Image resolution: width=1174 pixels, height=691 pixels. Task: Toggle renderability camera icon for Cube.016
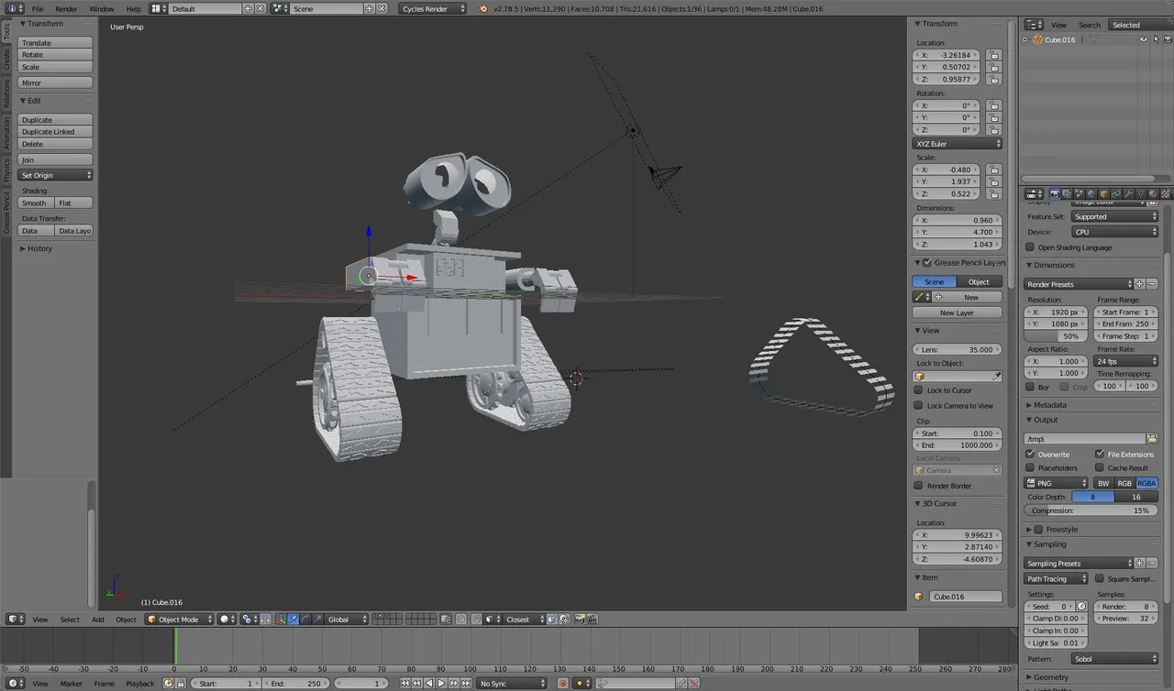1167,40
